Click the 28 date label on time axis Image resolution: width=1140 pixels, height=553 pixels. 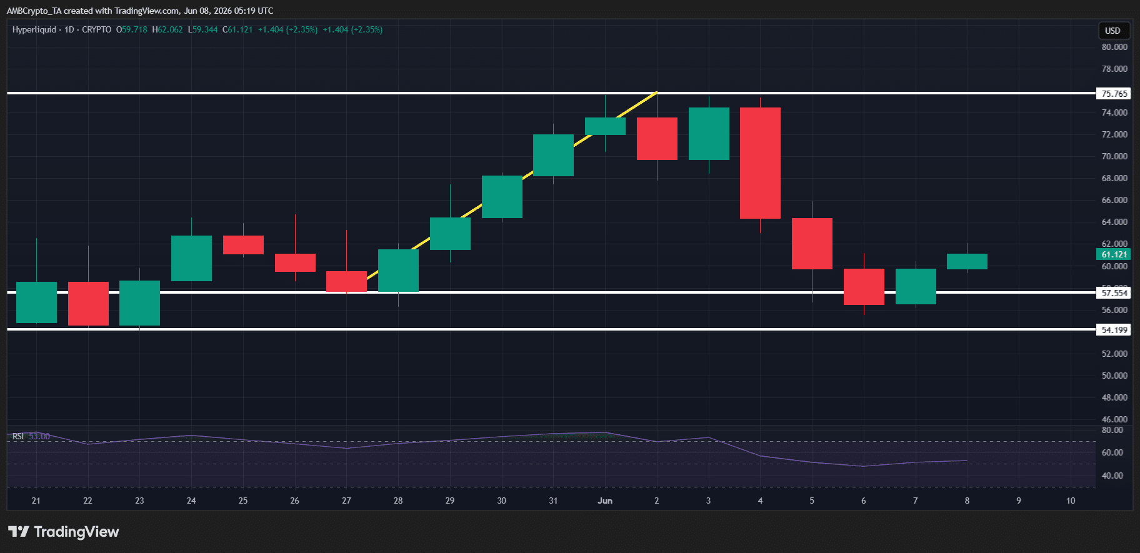click(x=398, y=501)
